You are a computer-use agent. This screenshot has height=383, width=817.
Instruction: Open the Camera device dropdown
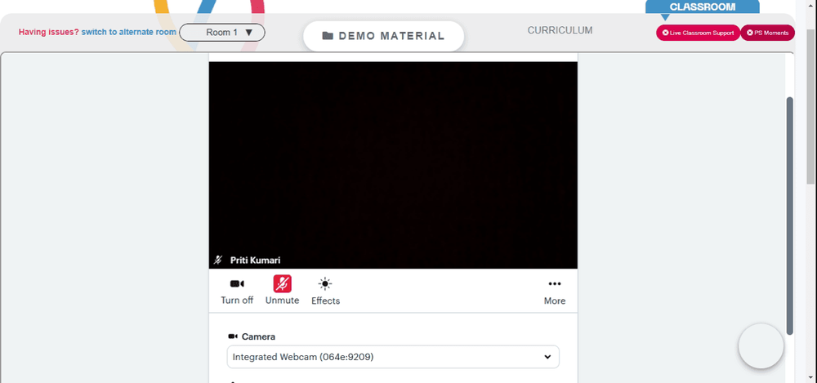pos(393,357)
